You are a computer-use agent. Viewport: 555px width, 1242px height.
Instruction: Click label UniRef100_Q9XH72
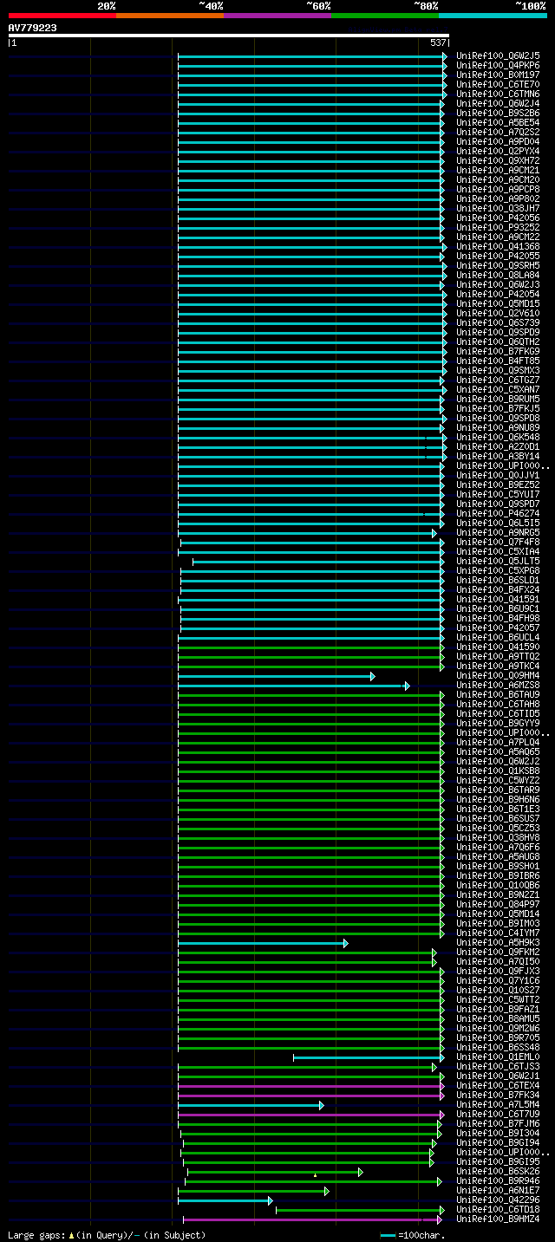tap(498, 160)
